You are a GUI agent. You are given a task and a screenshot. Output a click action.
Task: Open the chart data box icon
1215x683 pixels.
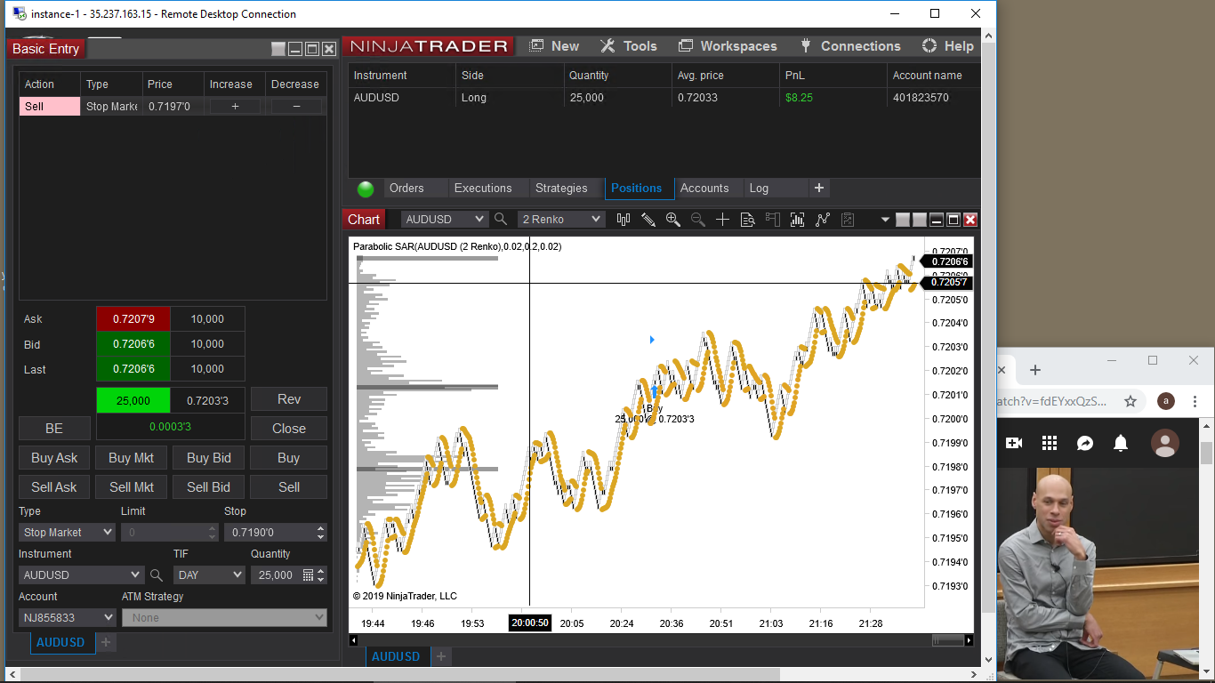748,220
